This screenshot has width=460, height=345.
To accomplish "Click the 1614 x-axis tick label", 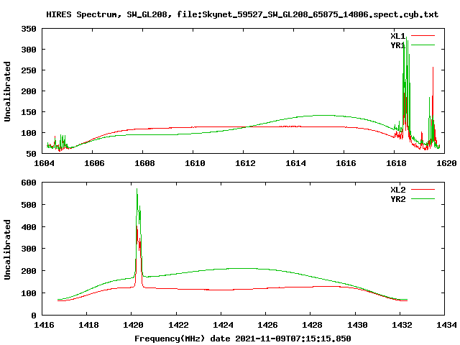I will point(295,163).
